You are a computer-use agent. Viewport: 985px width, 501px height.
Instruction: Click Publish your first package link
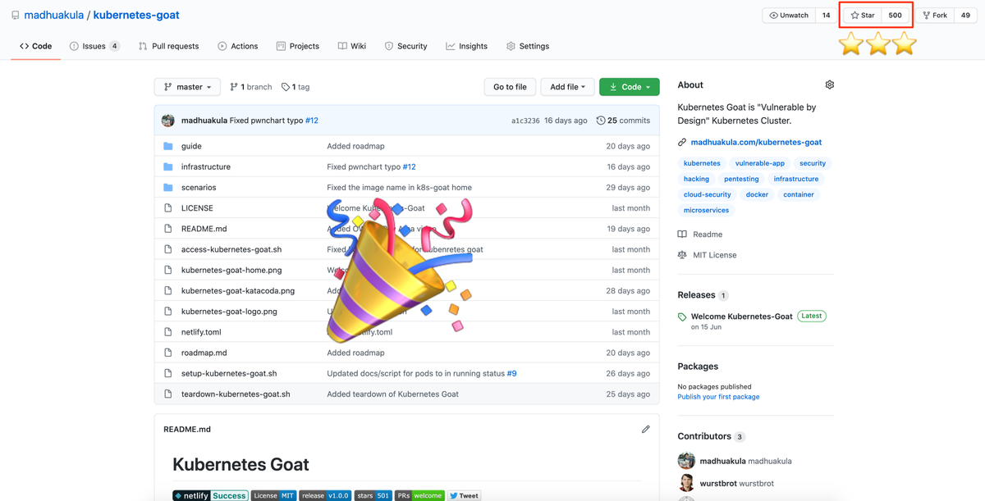[x=718, y=397]
